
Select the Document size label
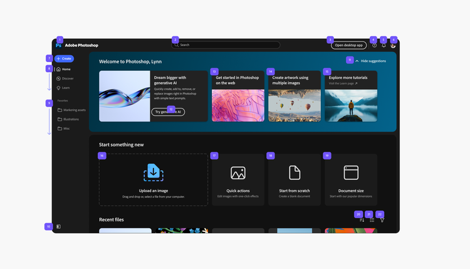click(351, 191)
